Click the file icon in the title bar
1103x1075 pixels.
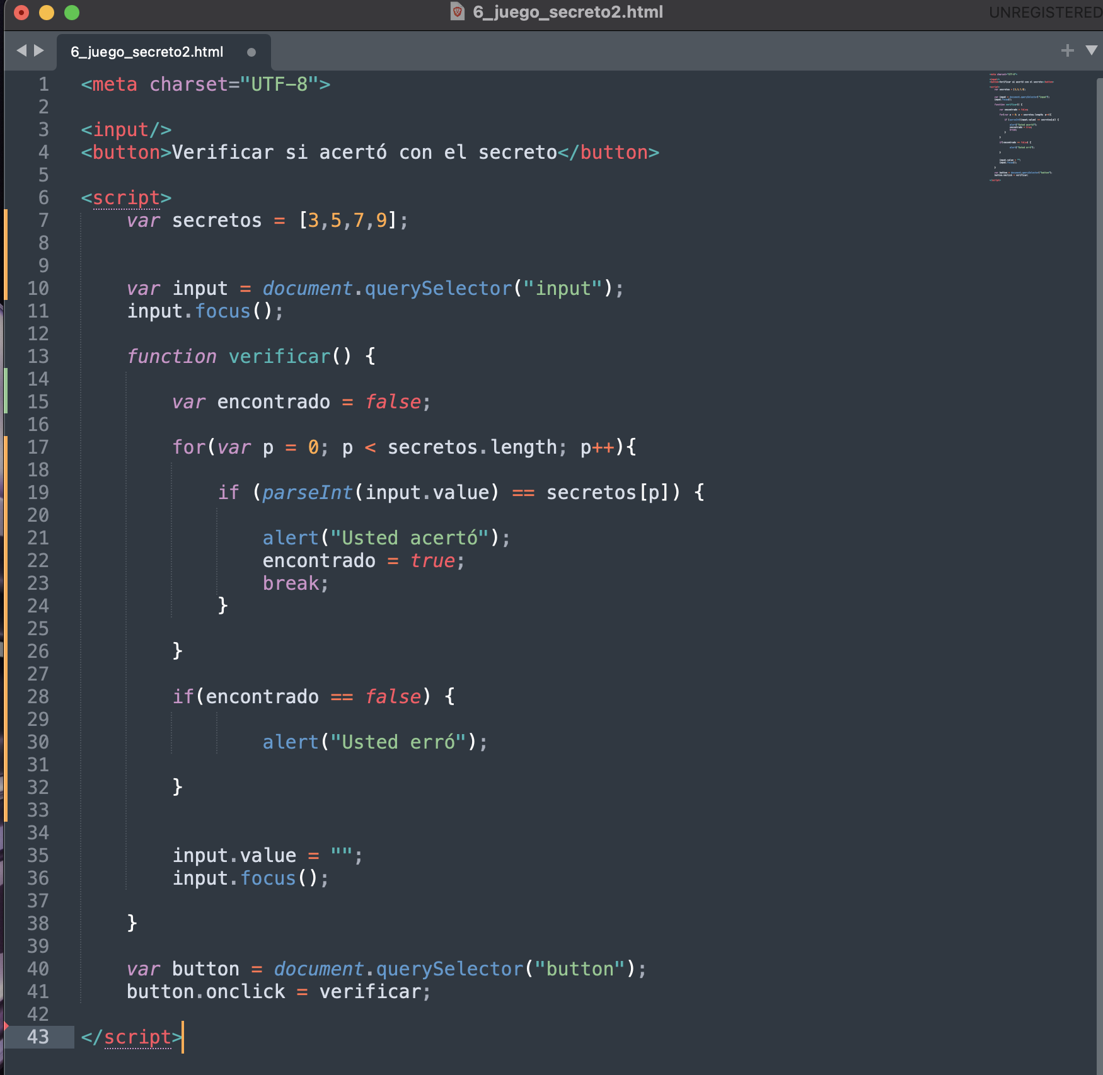coord(458,11)
